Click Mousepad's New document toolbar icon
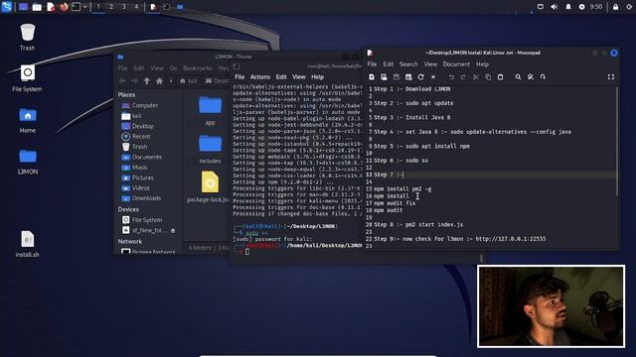Screen dimensions: 636x357 [x=372, y=77]
